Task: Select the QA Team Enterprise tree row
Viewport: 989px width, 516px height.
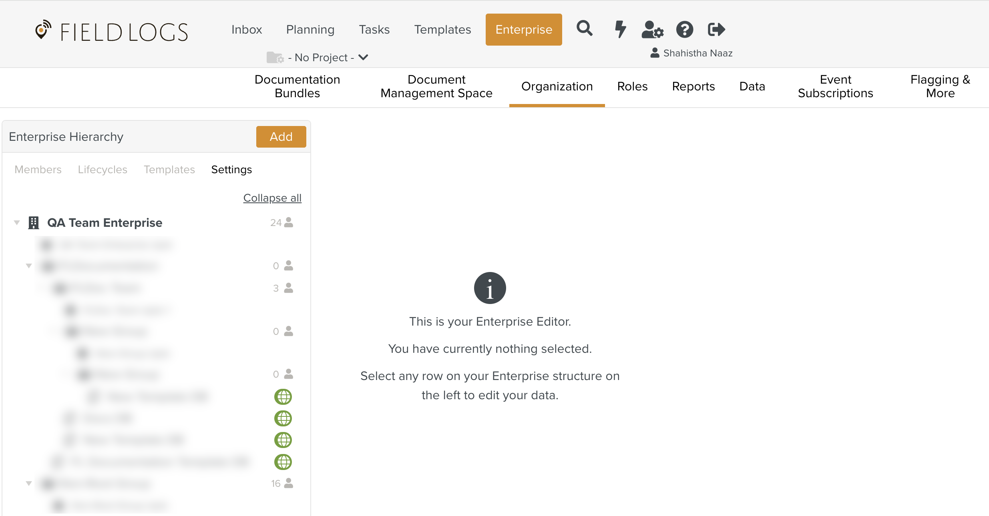Action: point(105,222)
